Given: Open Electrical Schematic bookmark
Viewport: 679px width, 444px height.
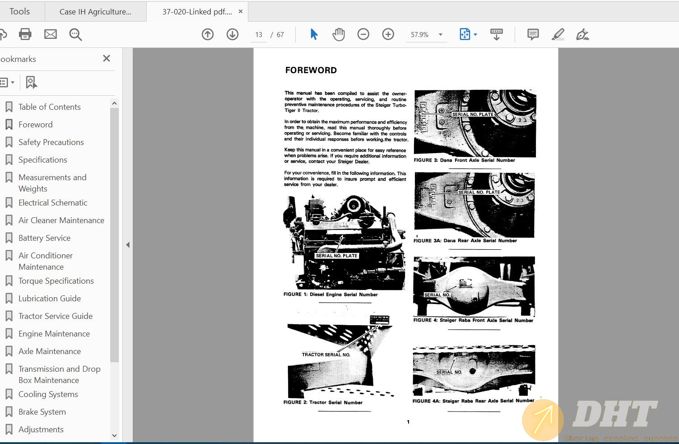Looking at the screenshot, I should (x=53, y=203).
